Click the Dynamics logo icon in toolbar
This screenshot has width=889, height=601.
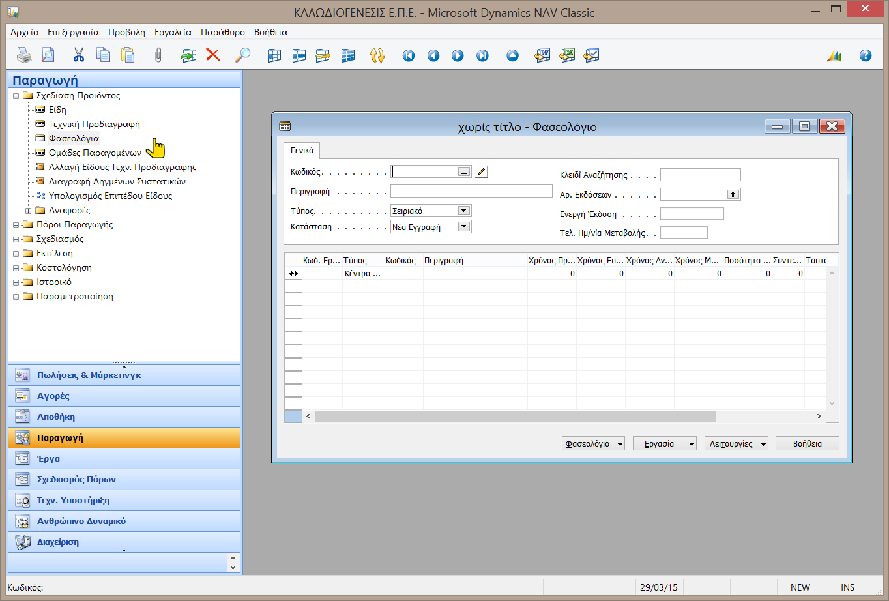click(834, 55)
